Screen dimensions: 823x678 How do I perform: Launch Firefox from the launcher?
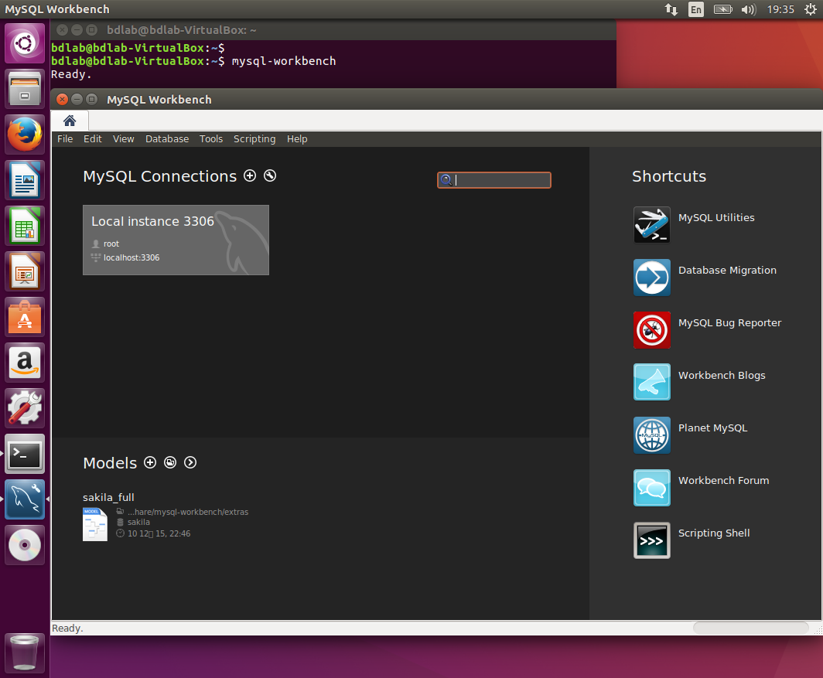click(x=25, y=135)
